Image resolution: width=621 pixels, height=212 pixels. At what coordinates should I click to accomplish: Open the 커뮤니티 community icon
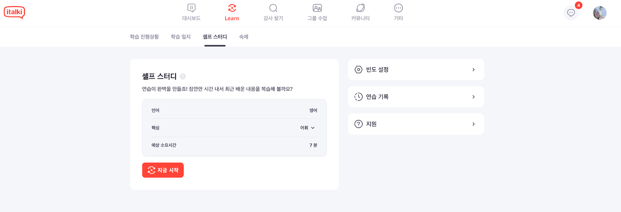[361, 8]
